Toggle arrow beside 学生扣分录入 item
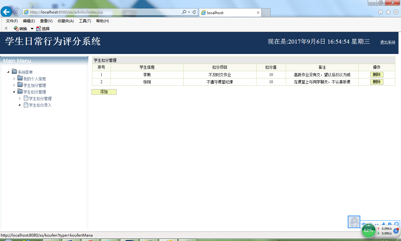401x241 pixels. point(20,105)
